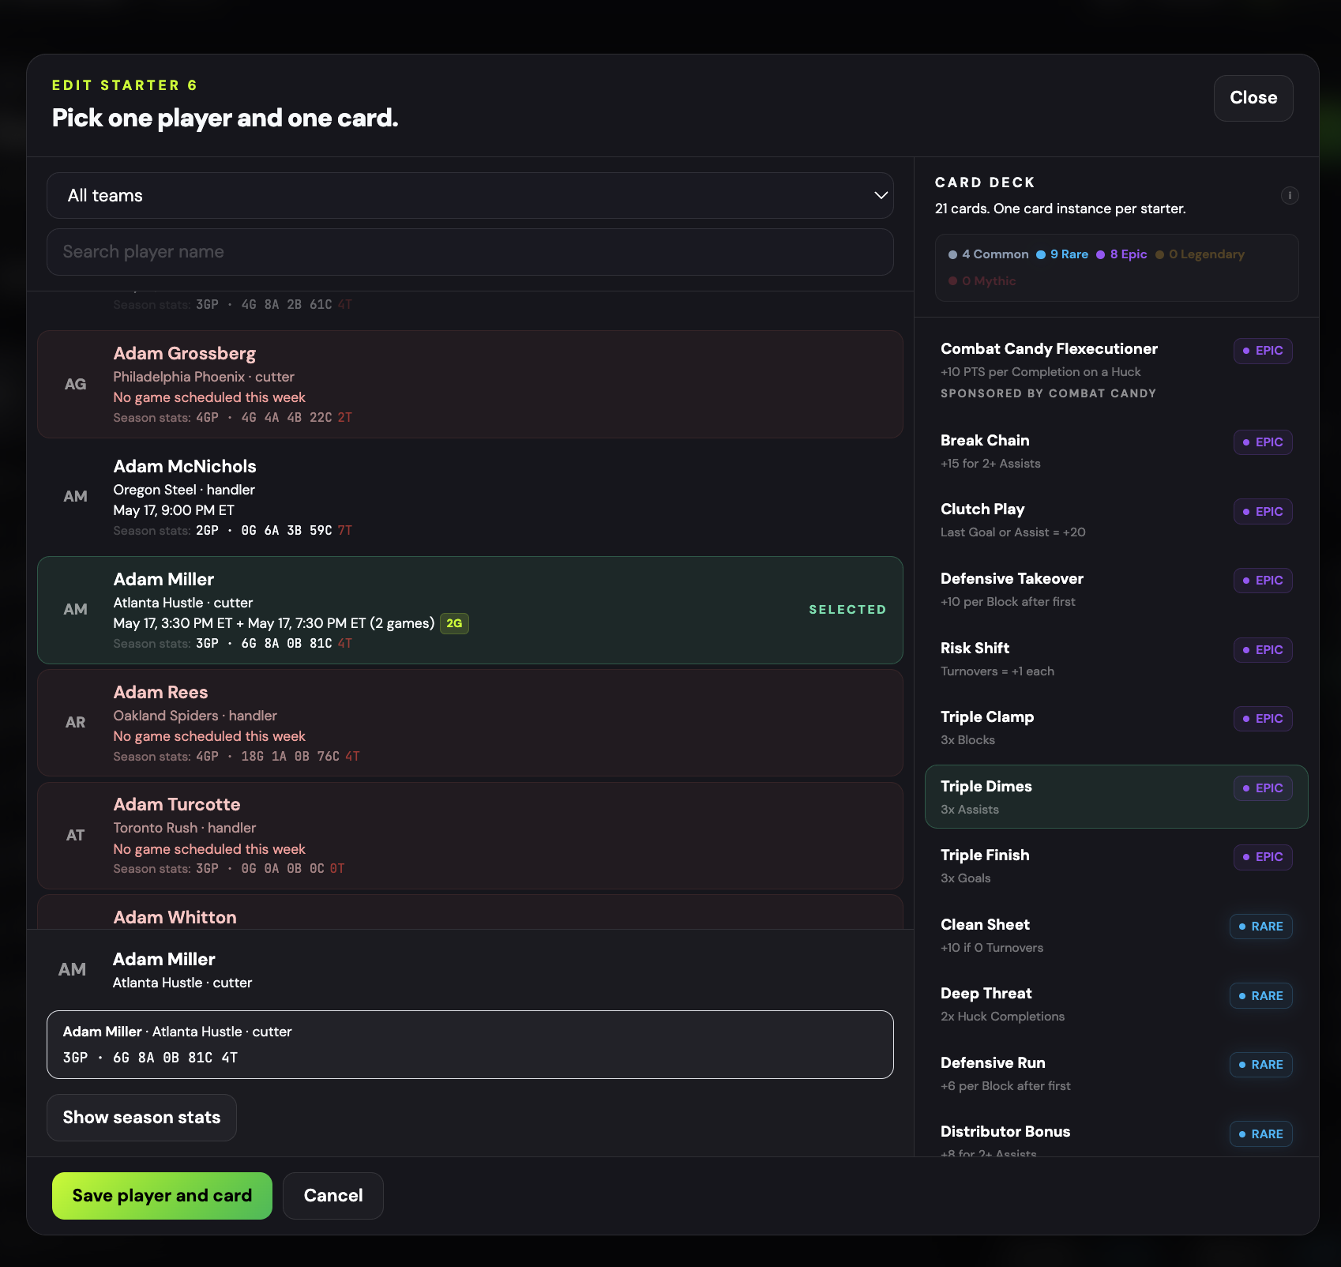Image resolution: width=1341 pixels, height=1267 pixels.
Task: Click the Search player name field
Action: pos(470,252)
